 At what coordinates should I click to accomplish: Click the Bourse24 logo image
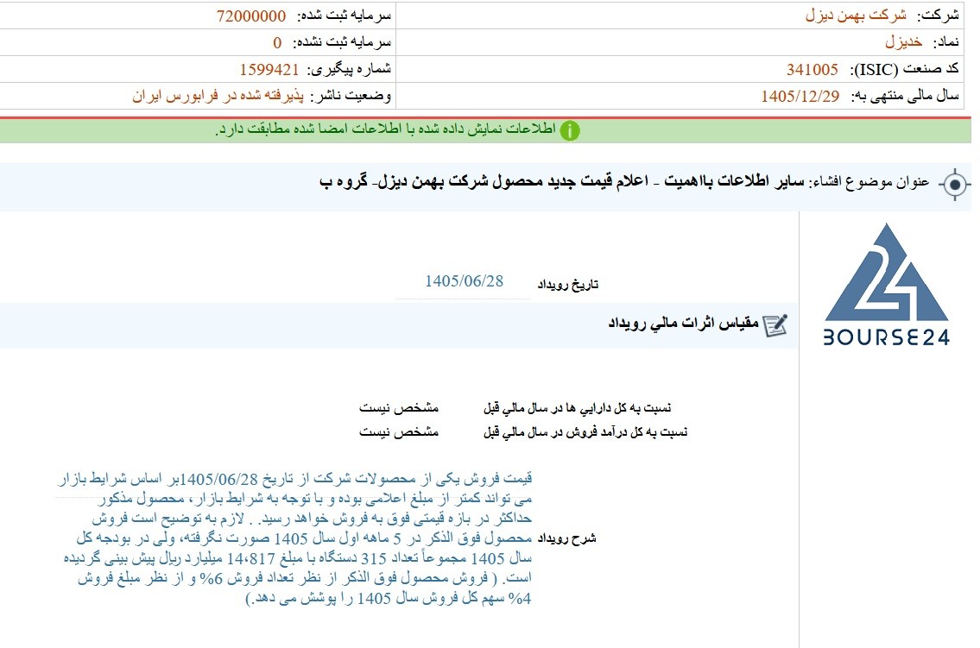[886, 285]
